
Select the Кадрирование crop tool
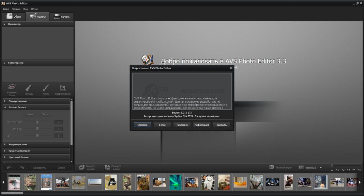(63, 90)
